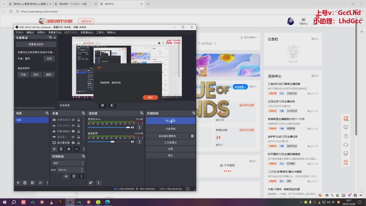Open 麦克风/Aux three-dot options menu
366x206 pixels.
point(140,128)
